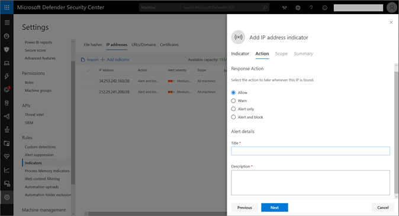
Task: Open the URLs/Domains tab
Action: (143, 45)
